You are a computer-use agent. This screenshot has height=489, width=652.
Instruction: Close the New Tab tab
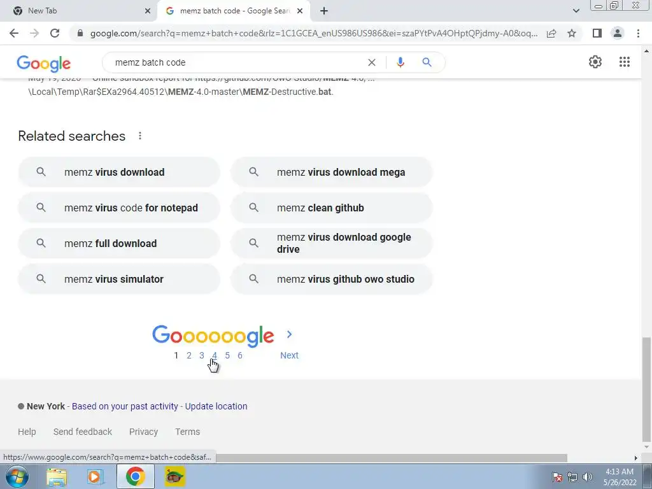click(148, 11)
